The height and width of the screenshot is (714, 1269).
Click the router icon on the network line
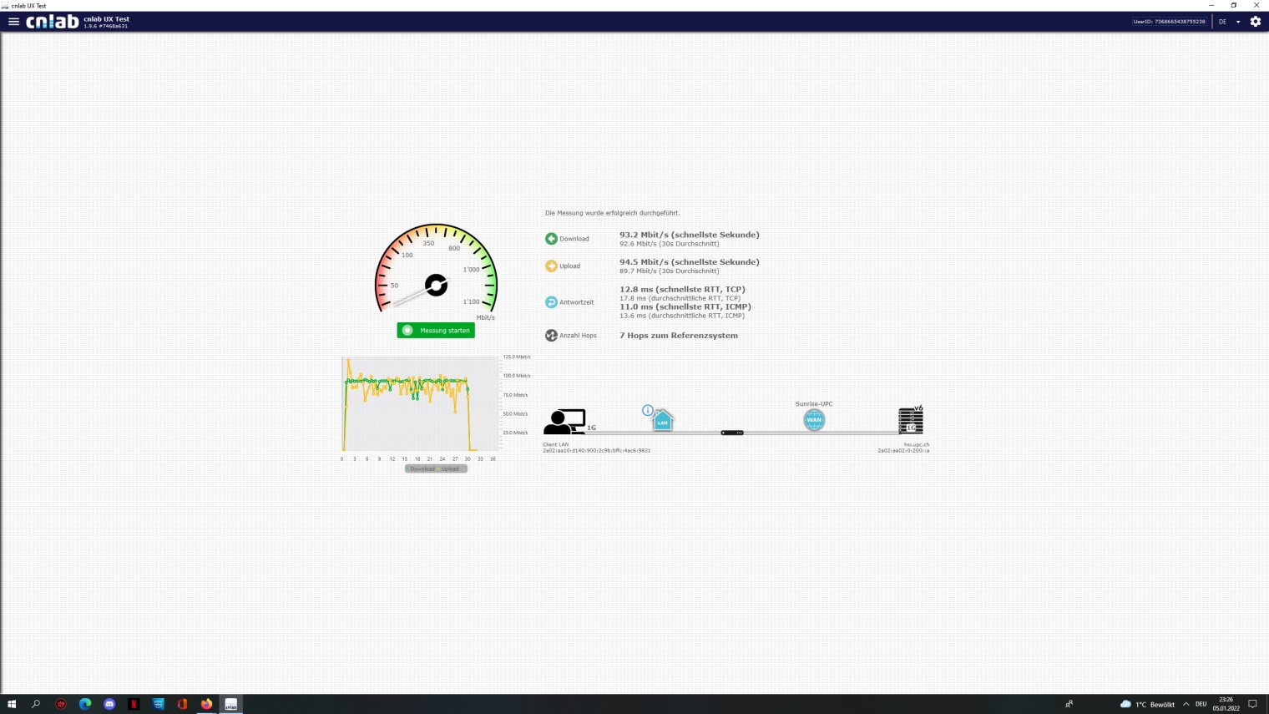(x=732, y=433)
